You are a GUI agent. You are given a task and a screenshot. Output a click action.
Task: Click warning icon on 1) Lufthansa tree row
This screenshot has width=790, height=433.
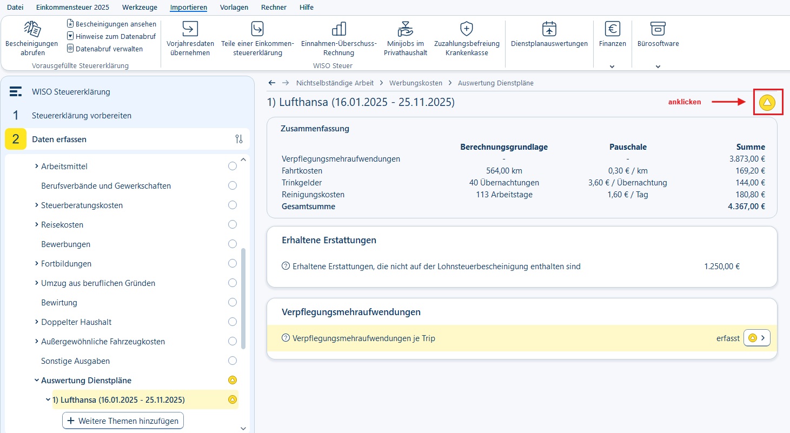233,400
